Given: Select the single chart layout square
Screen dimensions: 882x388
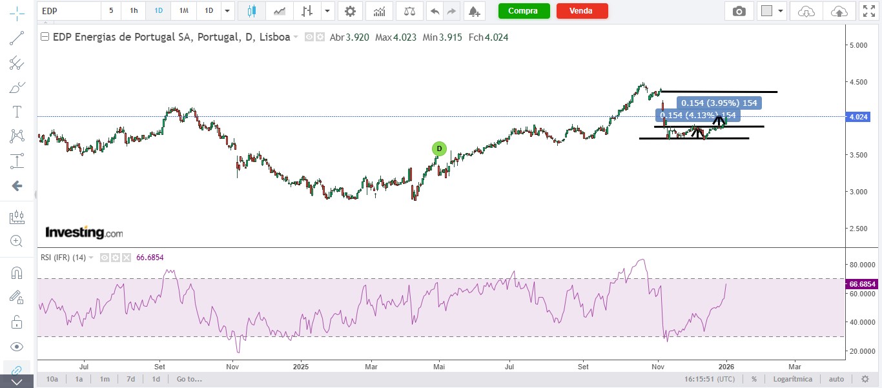Looking at the screenshot, I should tap(767, 11).
